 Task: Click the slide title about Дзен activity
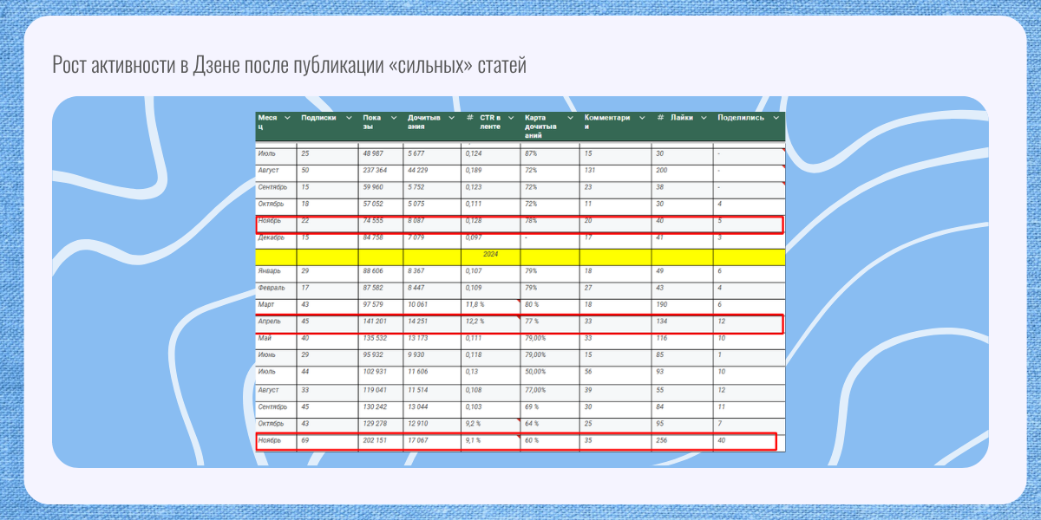[289, 67]
